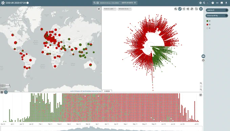The width and height of the screenshot is (230, 131).
Task: Zoom in on the tree with the plus magnifier
Action: click(201, 83)
